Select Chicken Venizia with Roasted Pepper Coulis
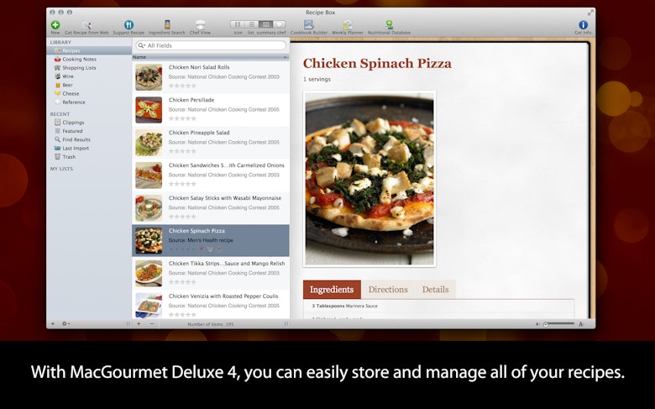 point(211,305)
